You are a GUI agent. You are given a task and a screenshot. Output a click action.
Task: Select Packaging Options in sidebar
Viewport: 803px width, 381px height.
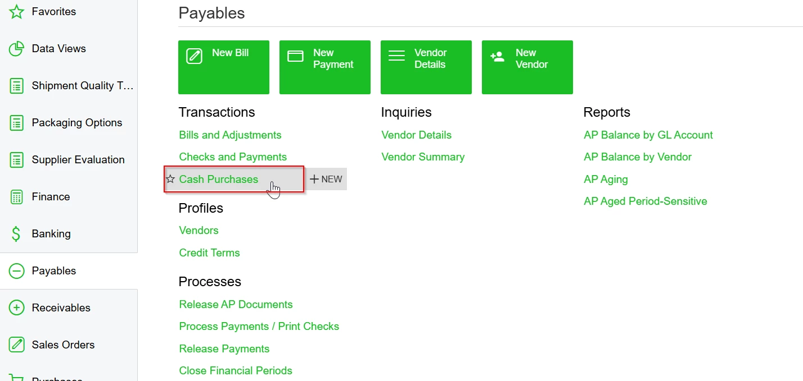(x=69, y=123)
